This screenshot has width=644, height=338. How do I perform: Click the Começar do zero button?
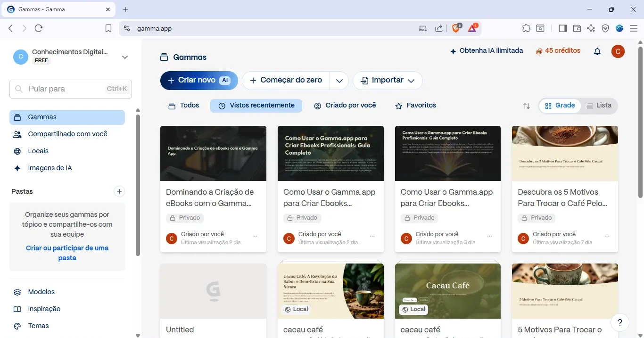coord(286,81)
